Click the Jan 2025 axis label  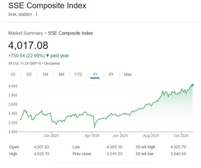click(51, 135)
